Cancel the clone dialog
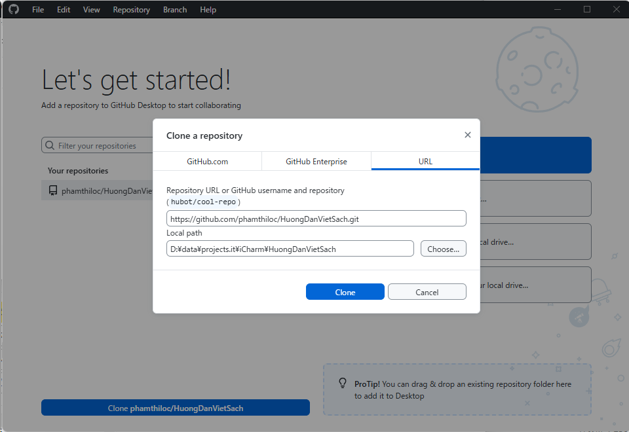 point(427,292)
